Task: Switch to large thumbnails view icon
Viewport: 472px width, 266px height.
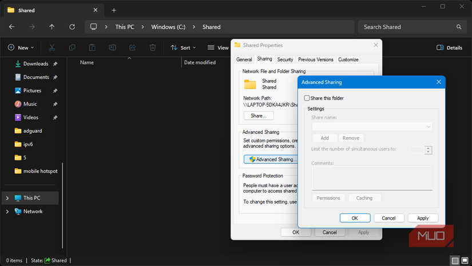Action: (465, 260)
